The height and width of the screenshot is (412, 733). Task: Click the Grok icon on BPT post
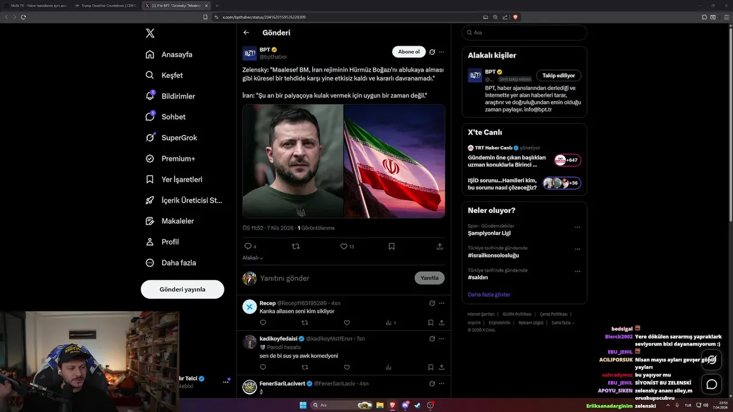pyautogui.click(x=432, y=52)
